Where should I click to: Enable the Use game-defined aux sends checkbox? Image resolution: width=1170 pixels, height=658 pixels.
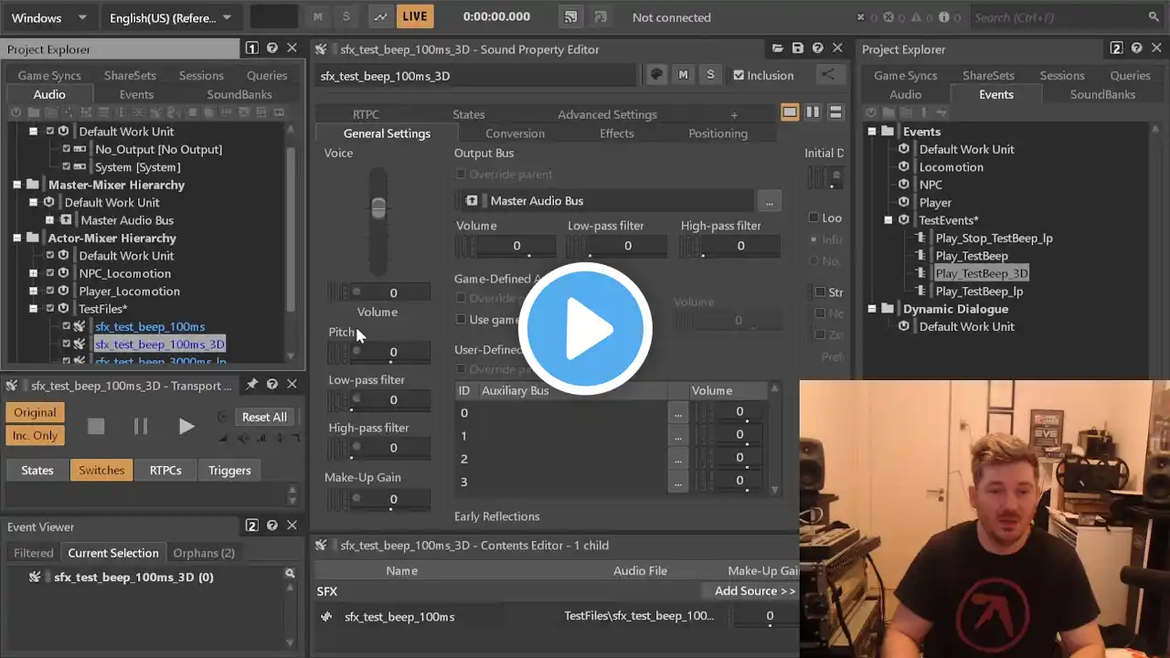461,320
